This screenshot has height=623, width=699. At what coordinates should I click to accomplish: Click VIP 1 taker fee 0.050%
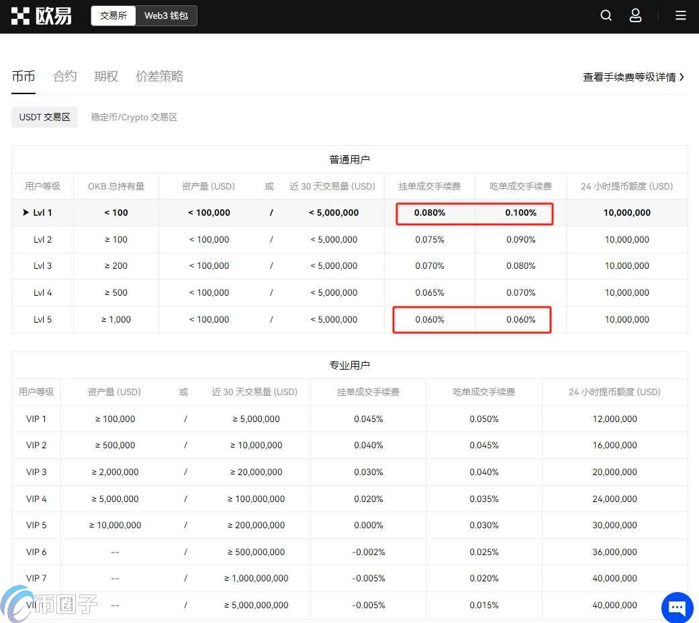[x=483, y=419]
